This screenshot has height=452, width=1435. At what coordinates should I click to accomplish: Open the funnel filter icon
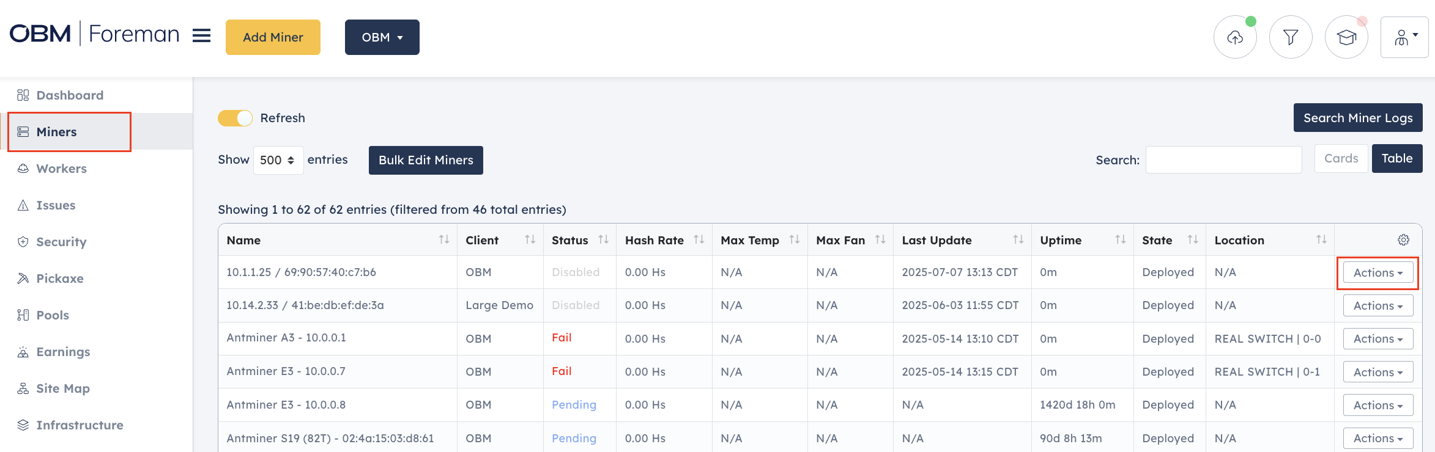point(1291,37)
